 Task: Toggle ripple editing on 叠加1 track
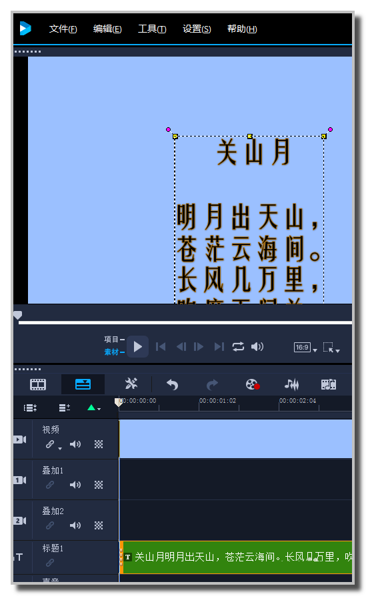coord(50,485)
